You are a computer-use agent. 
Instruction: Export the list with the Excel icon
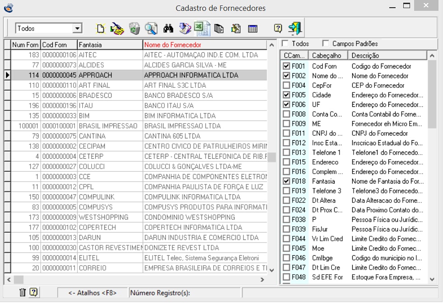pos(202,28)
